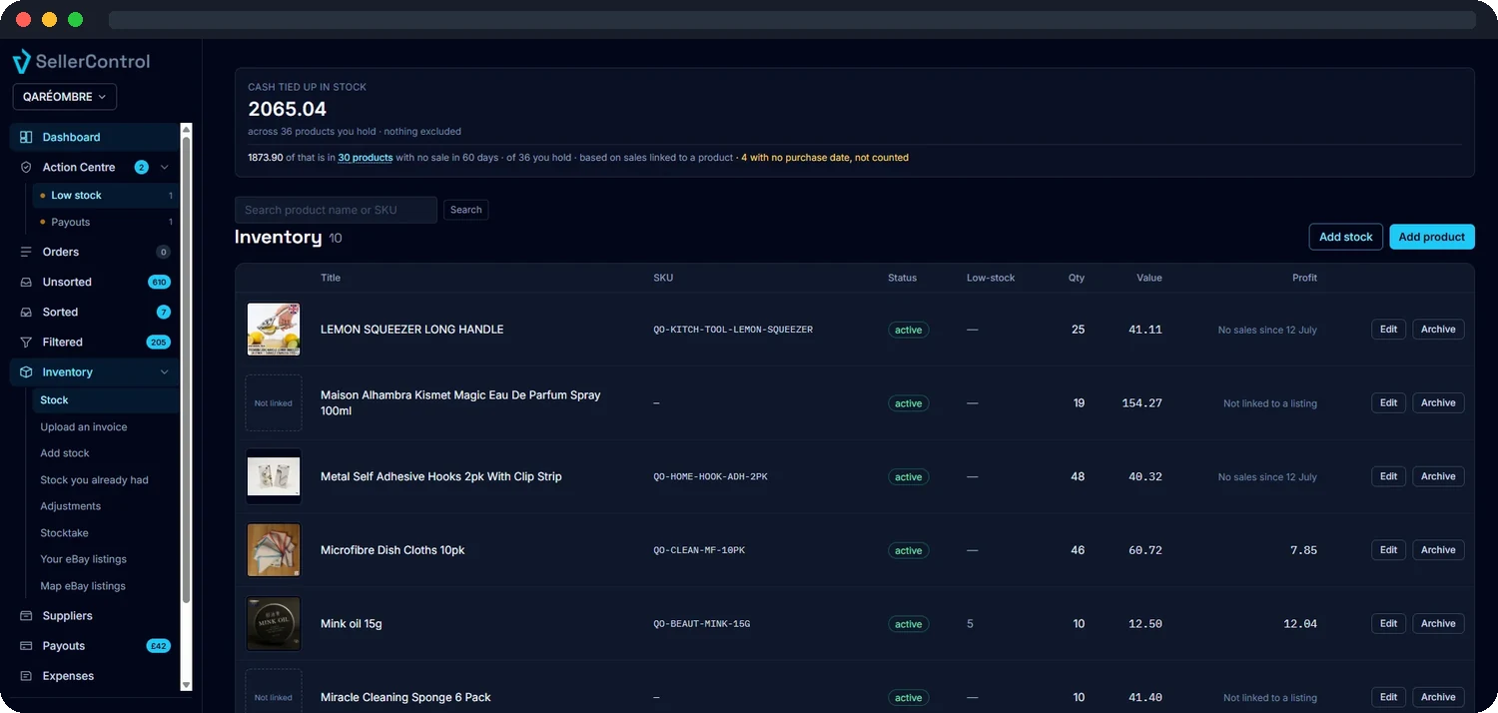Click the Sorted count badge 7

(x=164, y=312)
